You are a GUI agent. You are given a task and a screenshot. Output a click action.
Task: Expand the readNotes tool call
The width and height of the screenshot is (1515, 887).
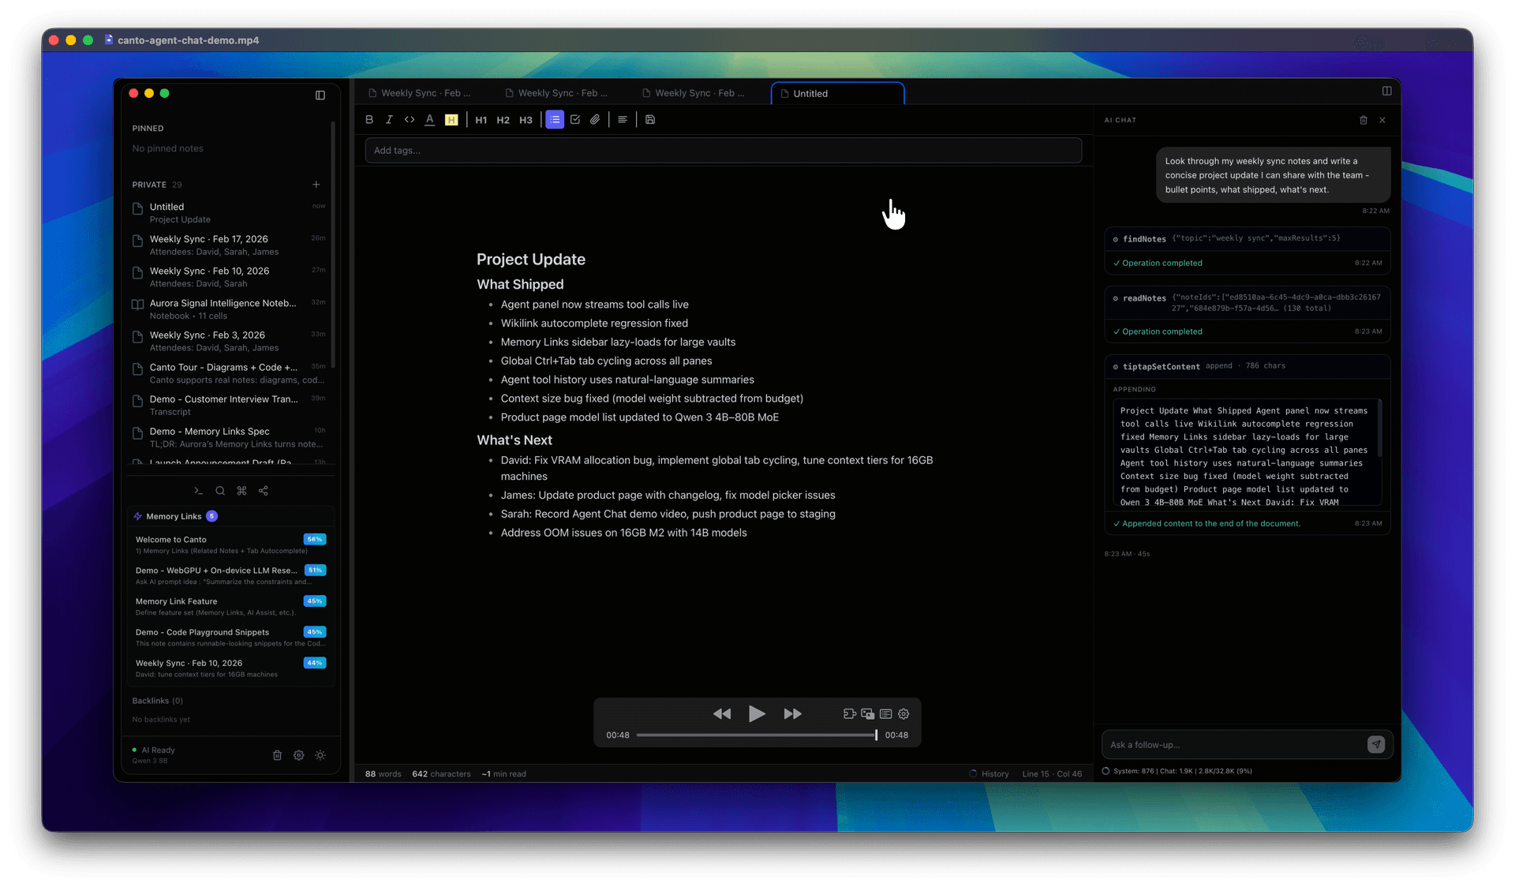point(1144,298)
